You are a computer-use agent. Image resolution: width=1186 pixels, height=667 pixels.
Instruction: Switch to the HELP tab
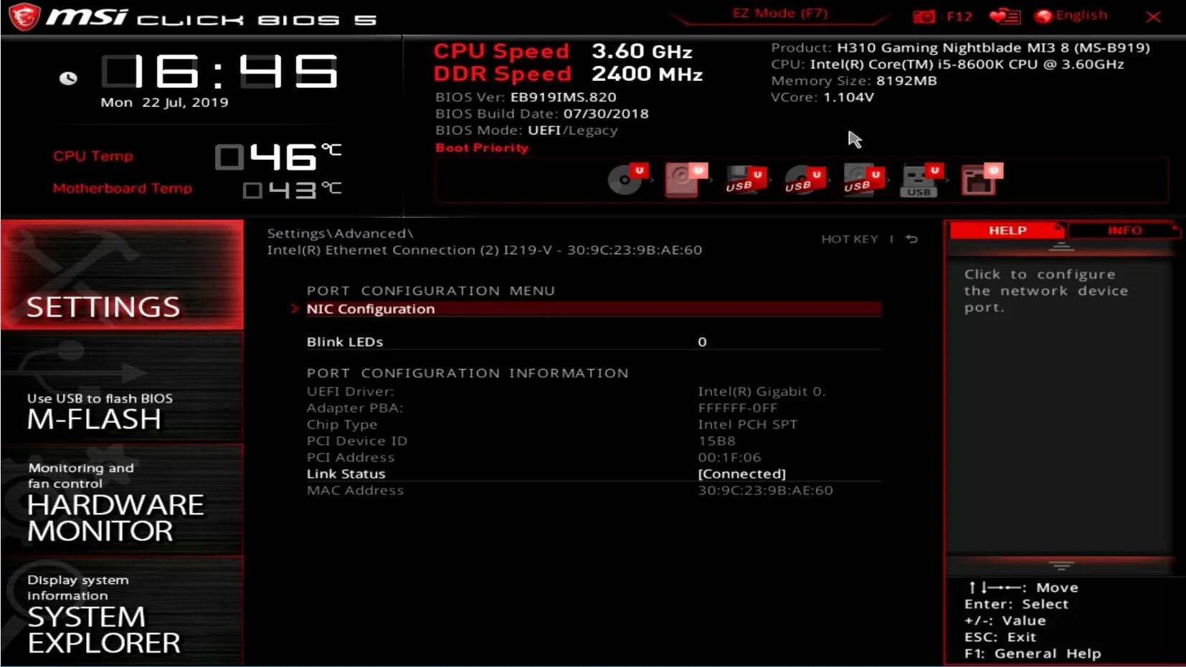(1007, 231)
